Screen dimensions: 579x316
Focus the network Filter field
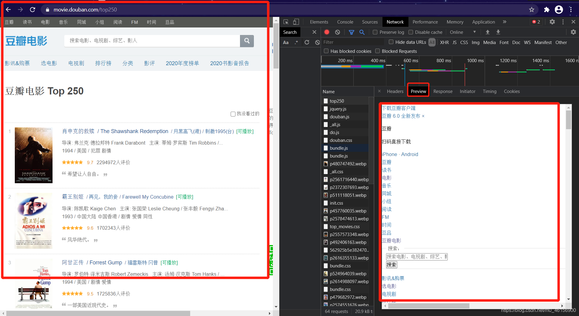point(353,42)
